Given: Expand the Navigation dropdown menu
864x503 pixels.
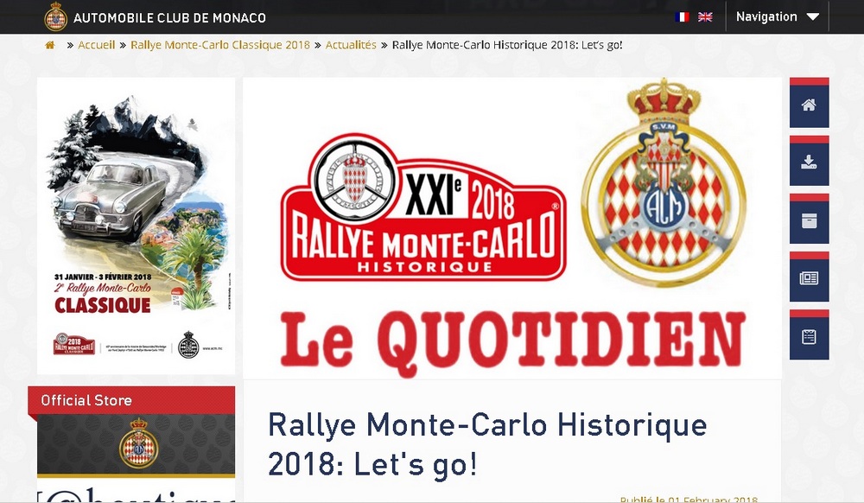Looking at the screenshot, I should [778, 16].
